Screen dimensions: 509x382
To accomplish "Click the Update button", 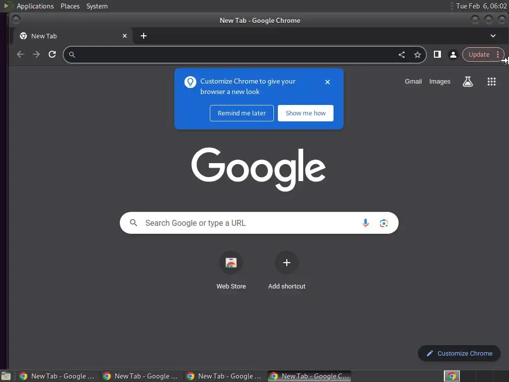I will [479, 55].
